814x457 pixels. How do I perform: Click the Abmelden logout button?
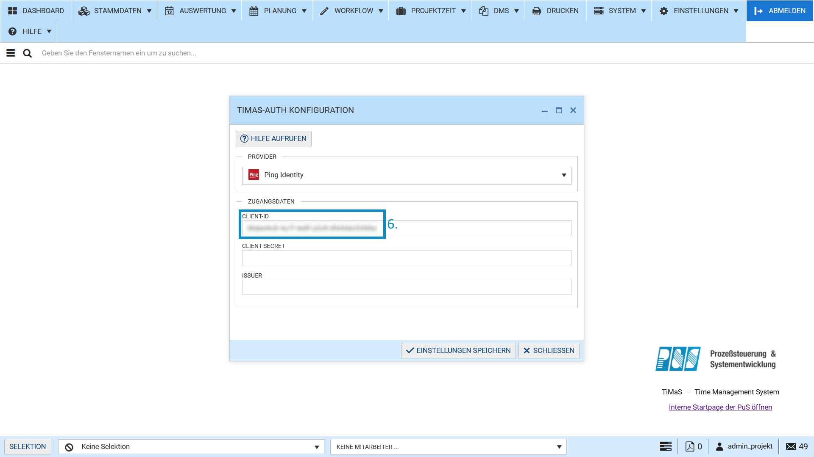click(780, 11)
